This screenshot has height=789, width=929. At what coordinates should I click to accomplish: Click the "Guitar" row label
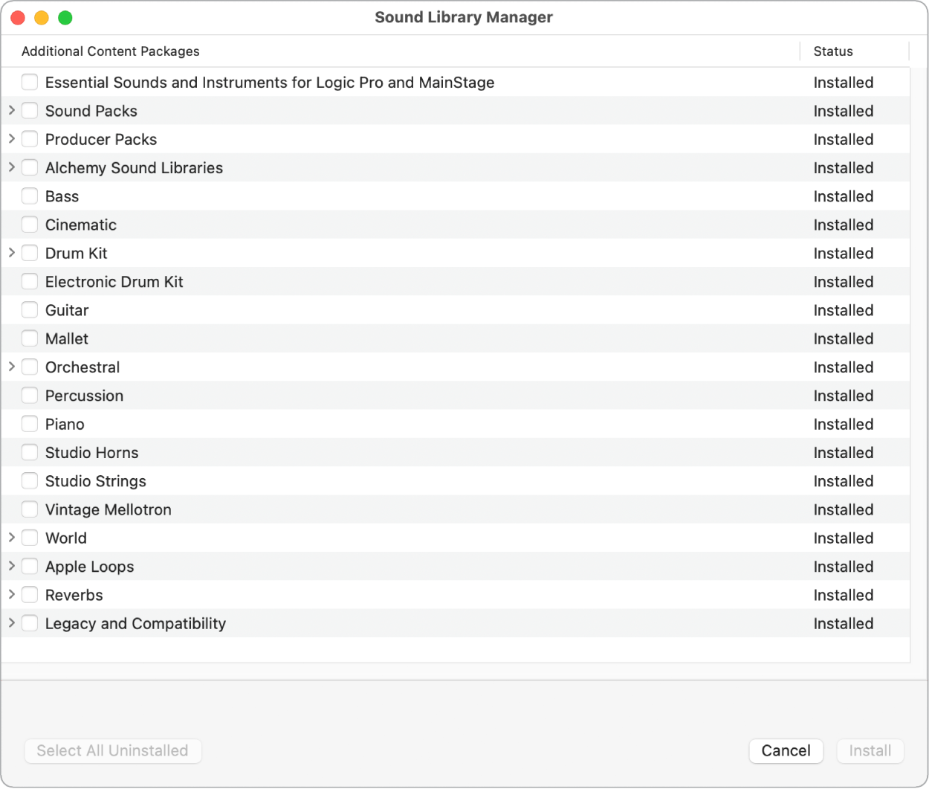coord(67,310)
